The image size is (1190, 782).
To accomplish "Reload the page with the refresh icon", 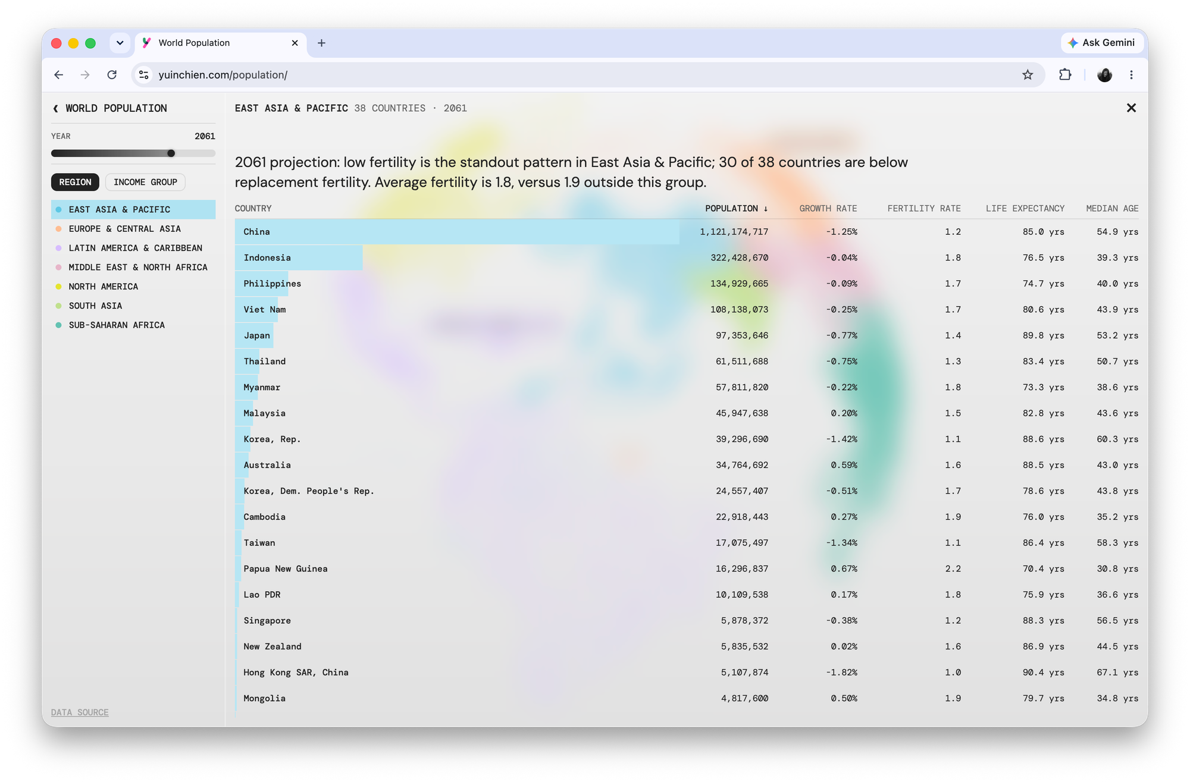I will click(x=112, y=75).
